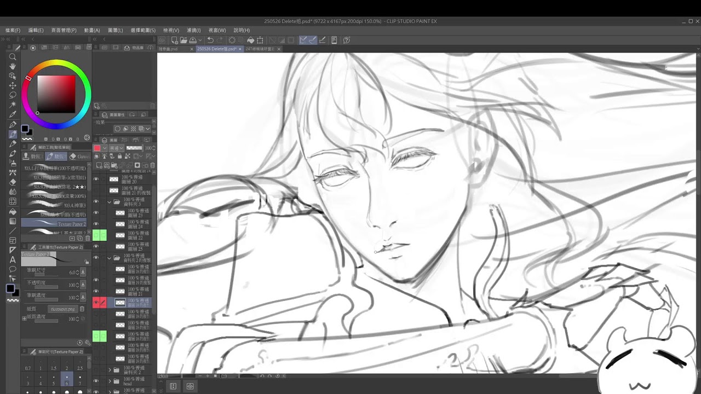Collapse the 資料夾 2 的複製 folder
This screenshot has width=701, height=394.
(110, 258)
